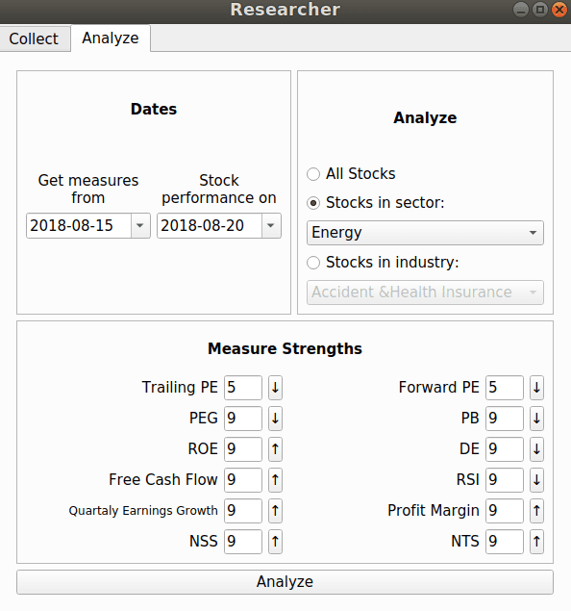
Task: Toggle PEG direction arrow button
Action: coord(275,419)
